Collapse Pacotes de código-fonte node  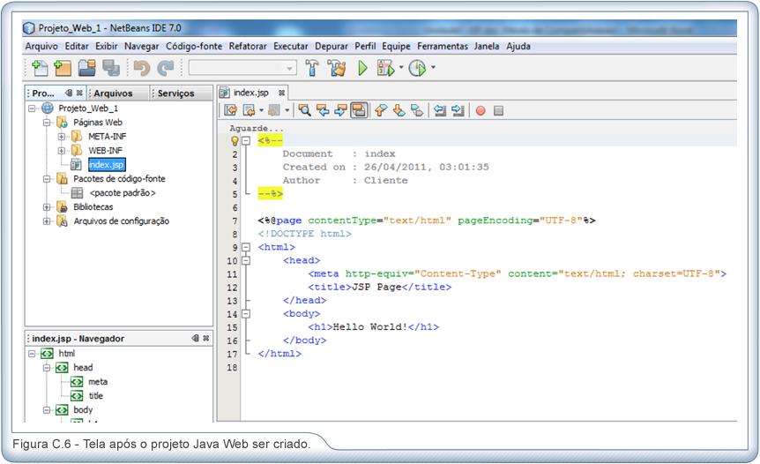[47, 179]
